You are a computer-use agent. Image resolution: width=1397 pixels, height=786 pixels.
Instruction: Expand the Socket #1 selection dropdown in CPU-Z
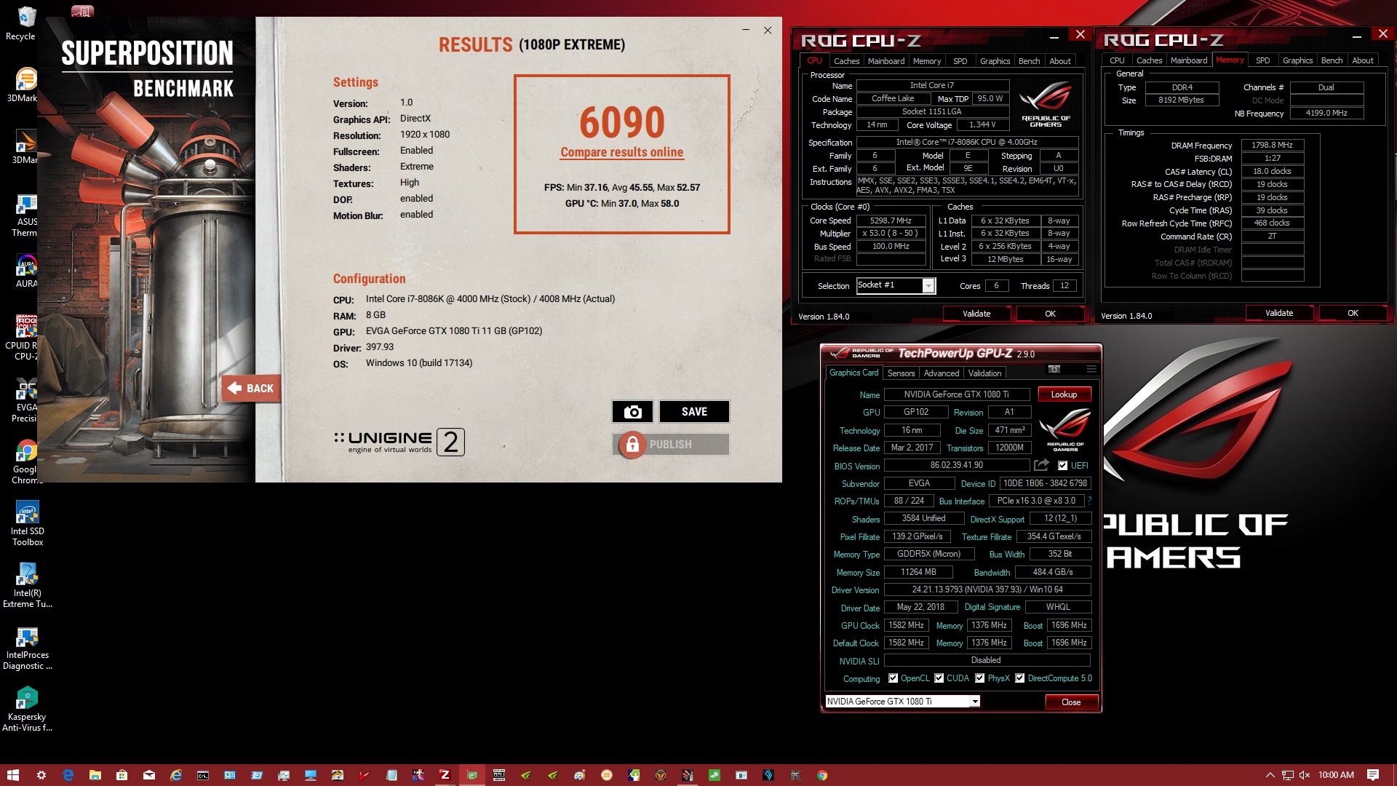(928, 286)
